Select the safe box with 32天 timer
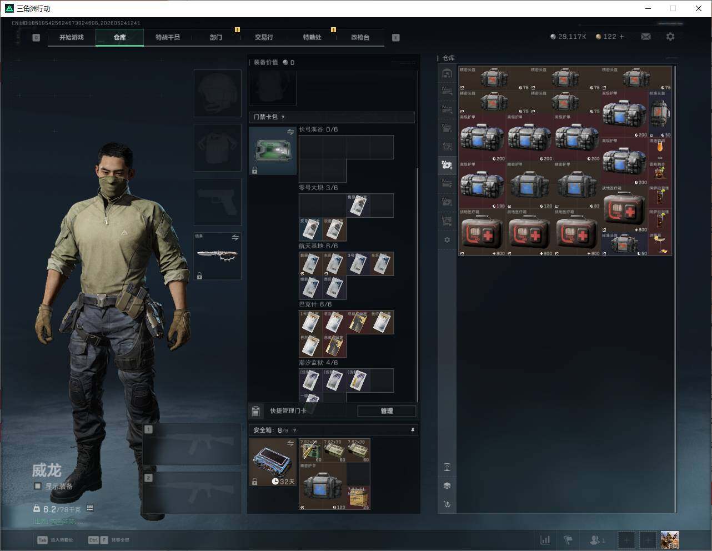712x551 pixels. click(x=272, y=462)
